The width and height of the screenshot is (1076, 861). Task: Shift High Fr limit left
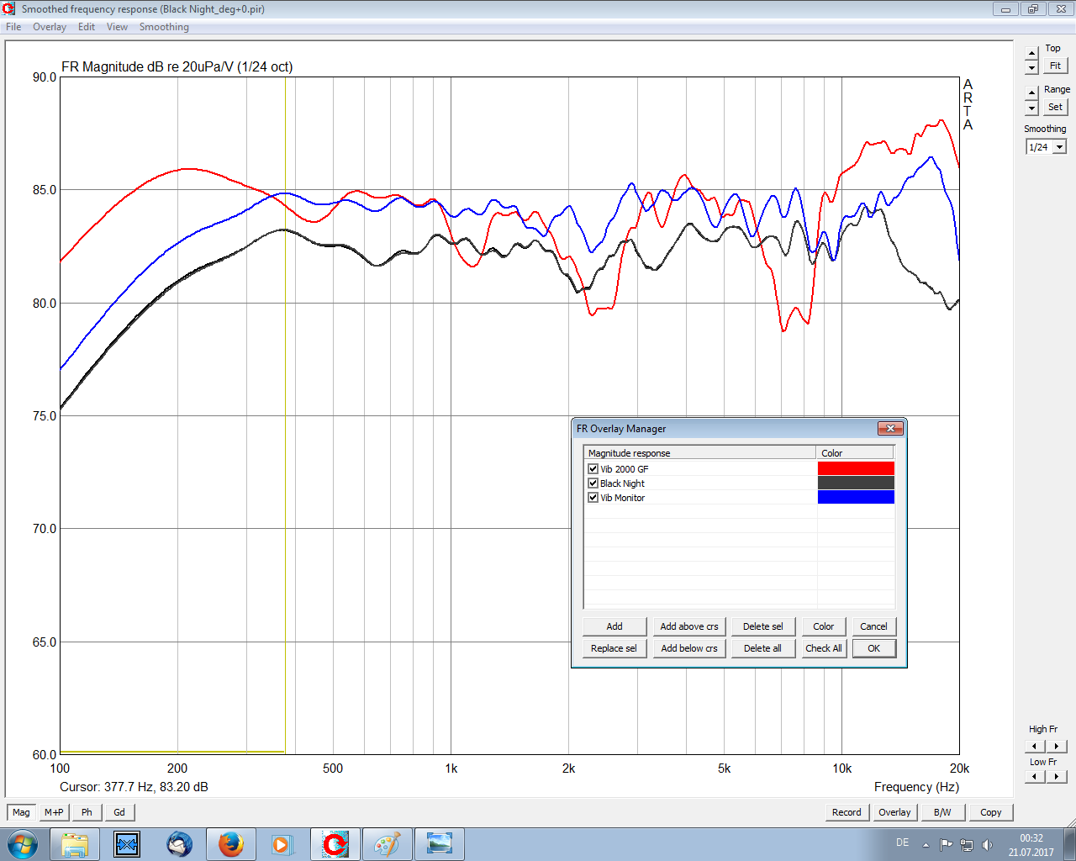[1035, 746]
